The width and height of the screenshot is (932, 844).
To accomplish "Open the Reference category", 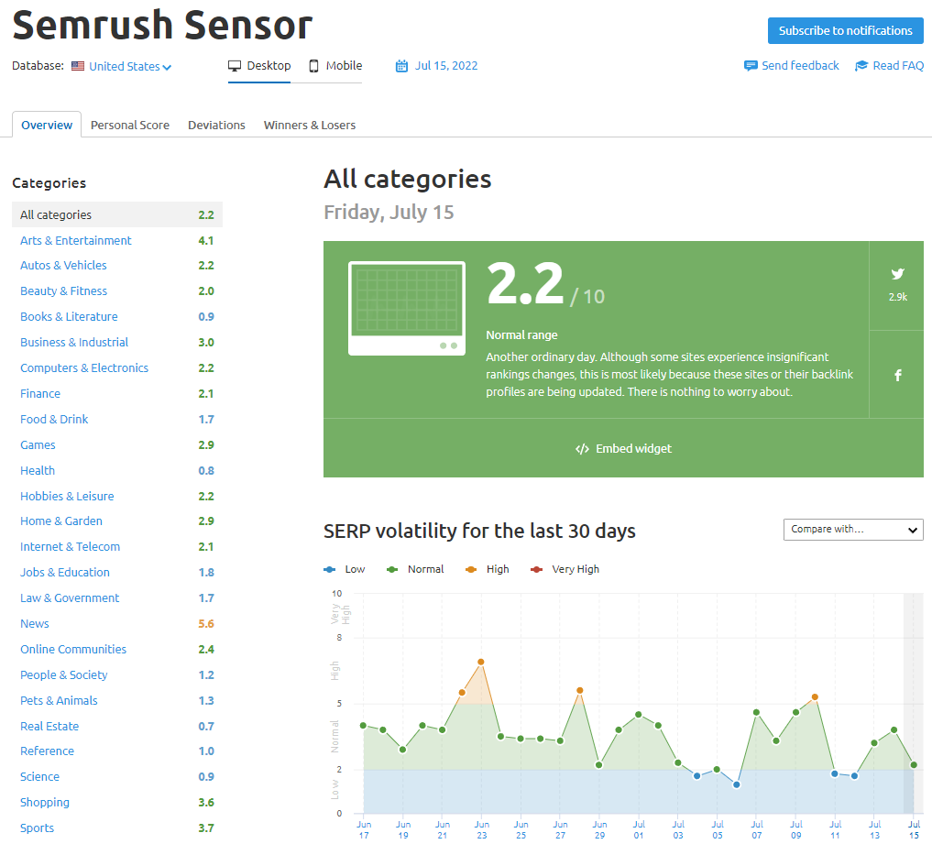I will (47, 751).
